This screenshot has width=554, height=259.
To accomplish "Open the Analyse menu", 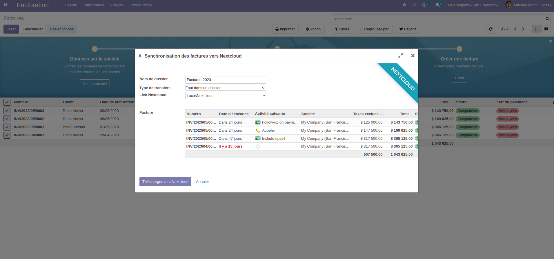I will pyautogui.click(x=117, y=5).
